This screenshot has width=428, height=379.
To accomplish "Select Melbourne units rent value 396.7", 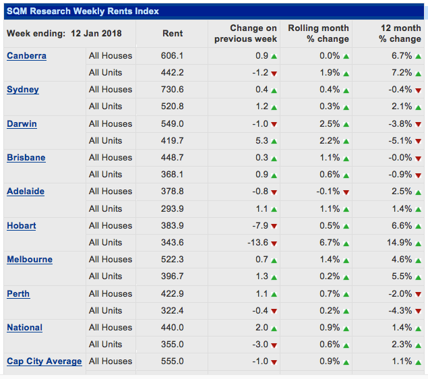I will [173, 276].
